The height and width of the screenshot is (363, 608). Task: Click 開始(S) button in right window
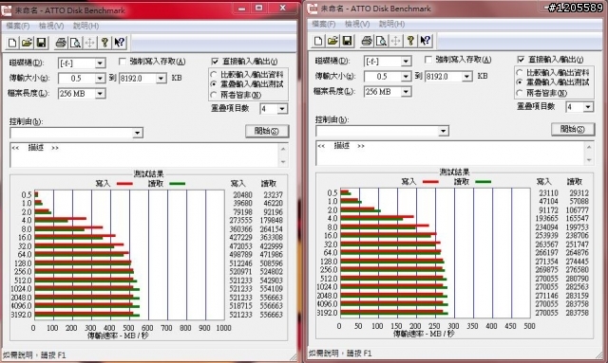point(573,129)
